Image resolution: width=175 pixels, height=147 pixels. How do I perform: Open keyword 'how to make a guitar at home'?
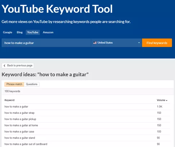point(21,125)
